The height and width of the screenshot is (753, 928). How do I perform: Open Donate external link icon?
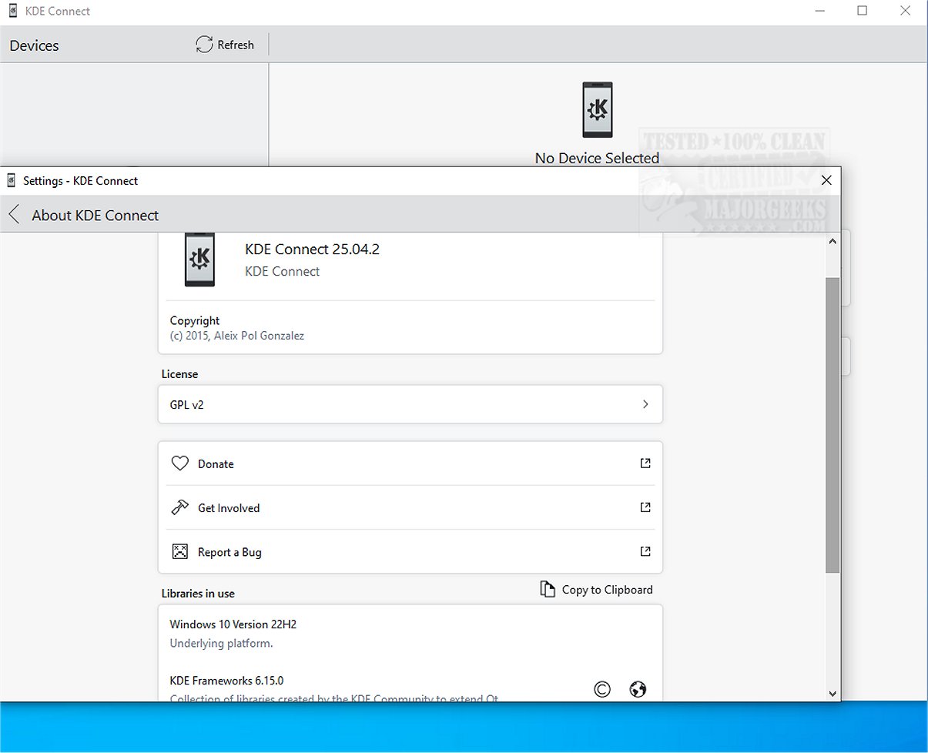[x=645, y=464]
